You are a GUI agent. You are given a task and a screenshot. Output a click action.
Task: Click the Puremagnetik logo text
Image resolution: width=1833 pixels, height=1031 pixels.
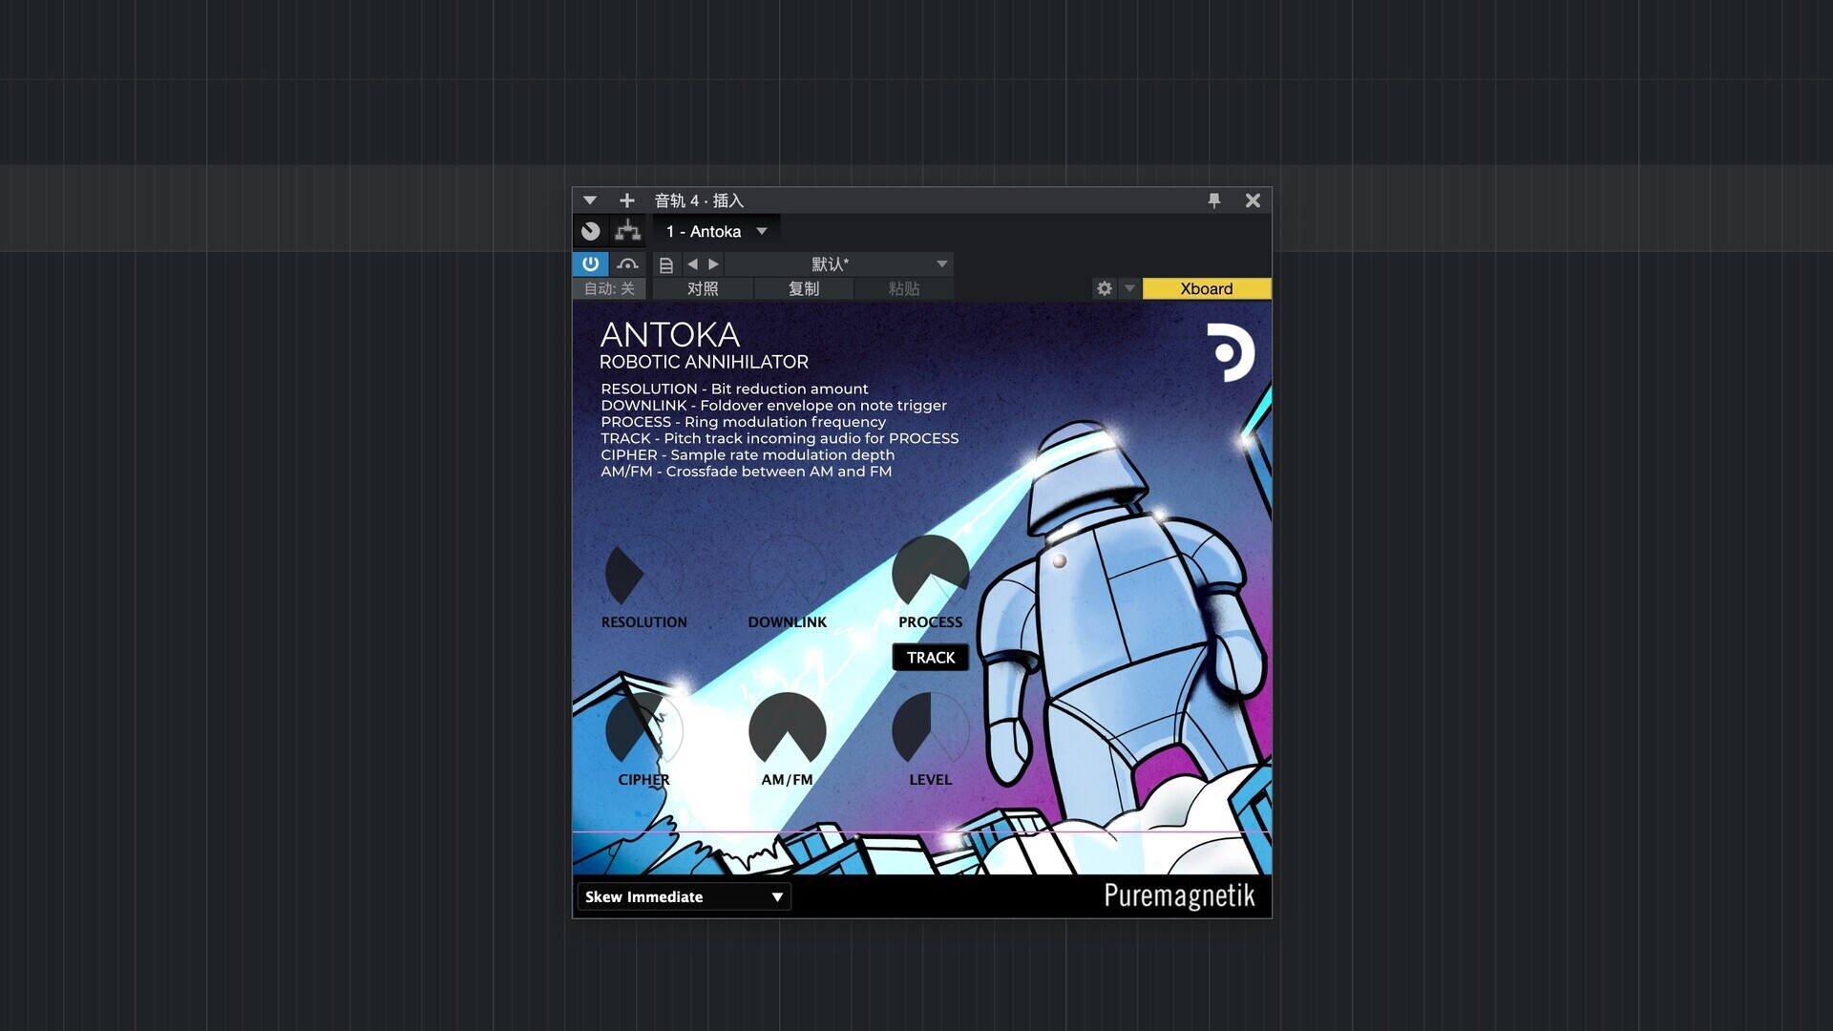point(1179,895)
